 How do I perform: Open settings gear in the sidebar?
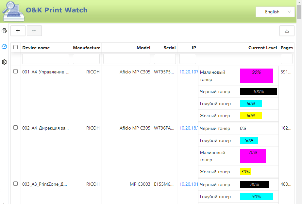(4, 62)
